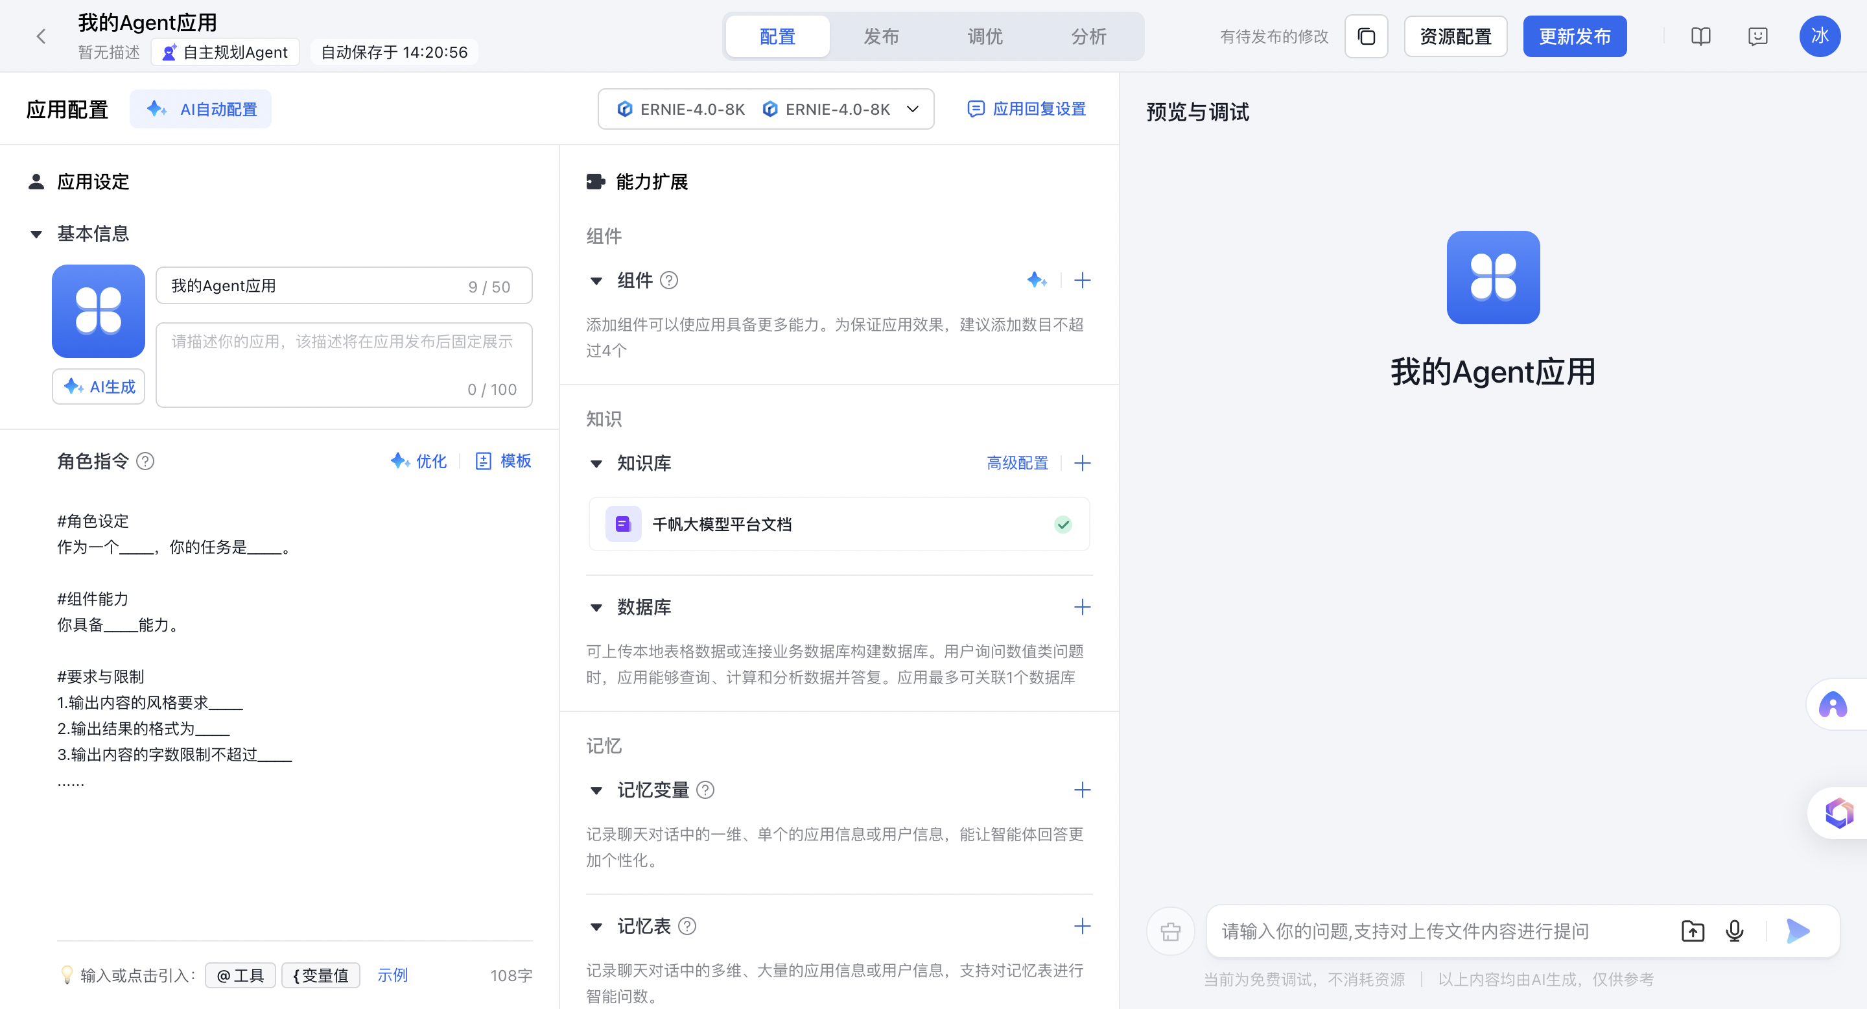Click the copy icon beside 资源配置
The height and width of the screenshot is (1009, 1867).
1366,36
